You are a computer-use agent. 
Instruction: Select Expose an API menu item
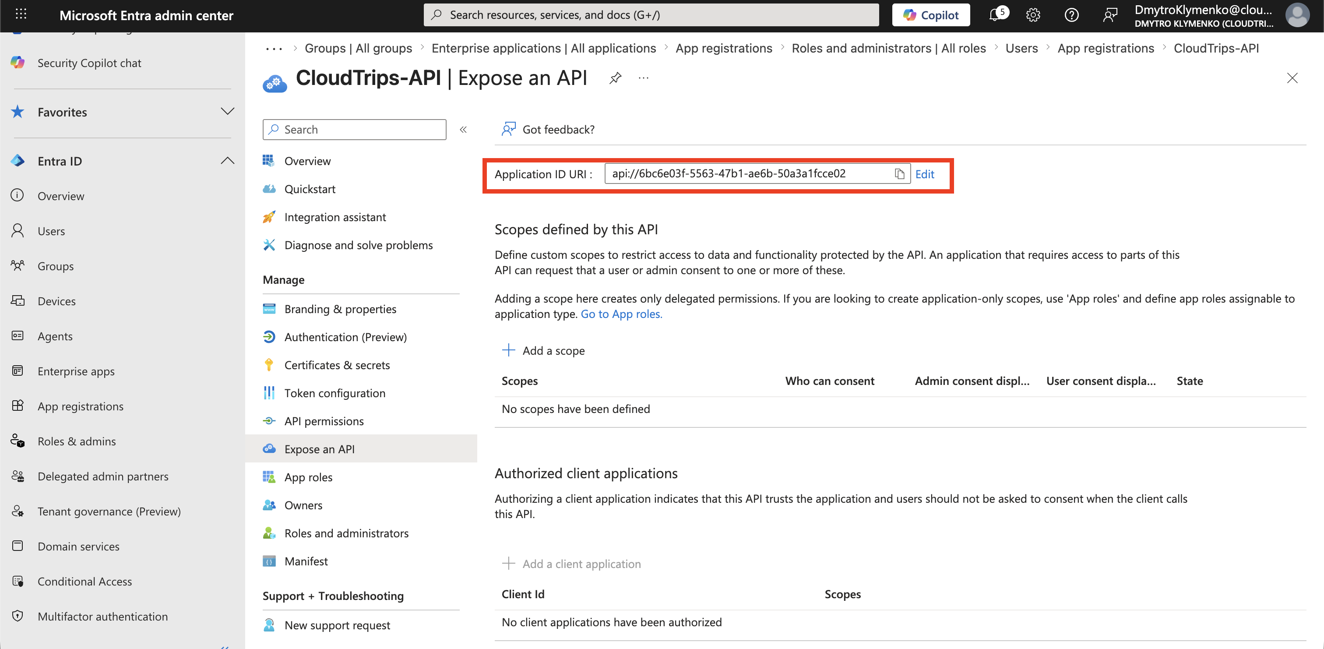361,448
